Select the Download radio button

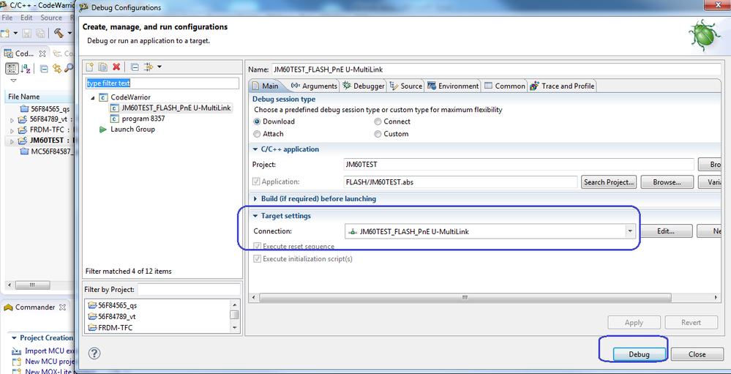[257, 121]
